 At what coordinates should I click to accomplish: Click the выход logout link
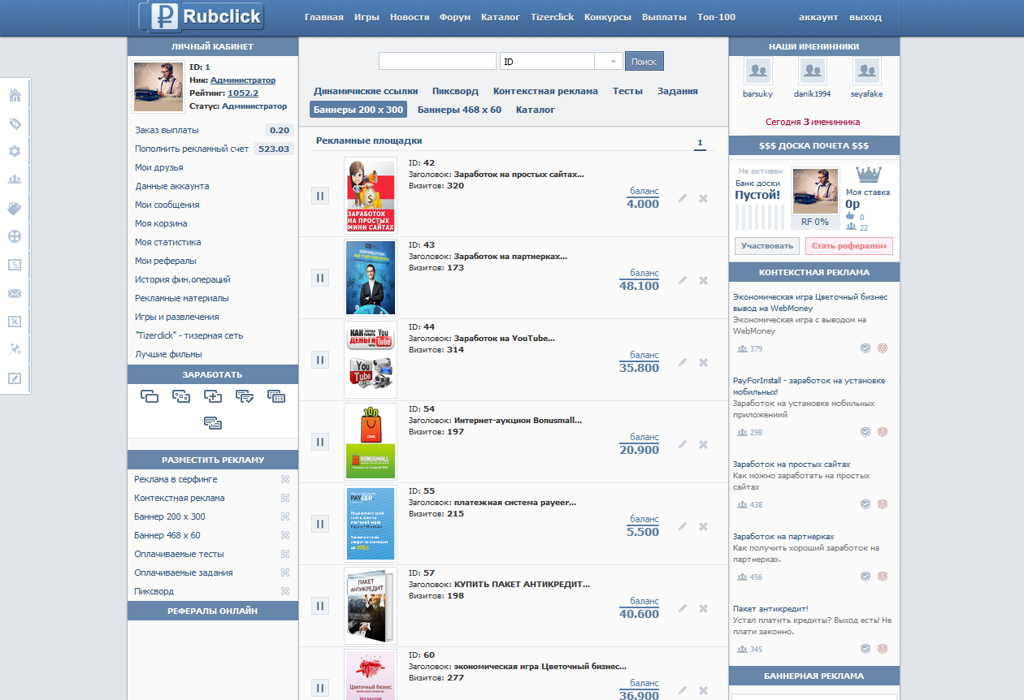coord(865,17)
